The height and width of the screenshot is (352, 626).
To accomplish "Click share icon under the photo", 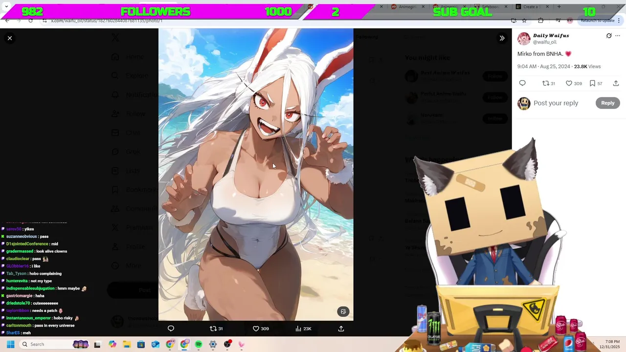I will coord(341,329).
